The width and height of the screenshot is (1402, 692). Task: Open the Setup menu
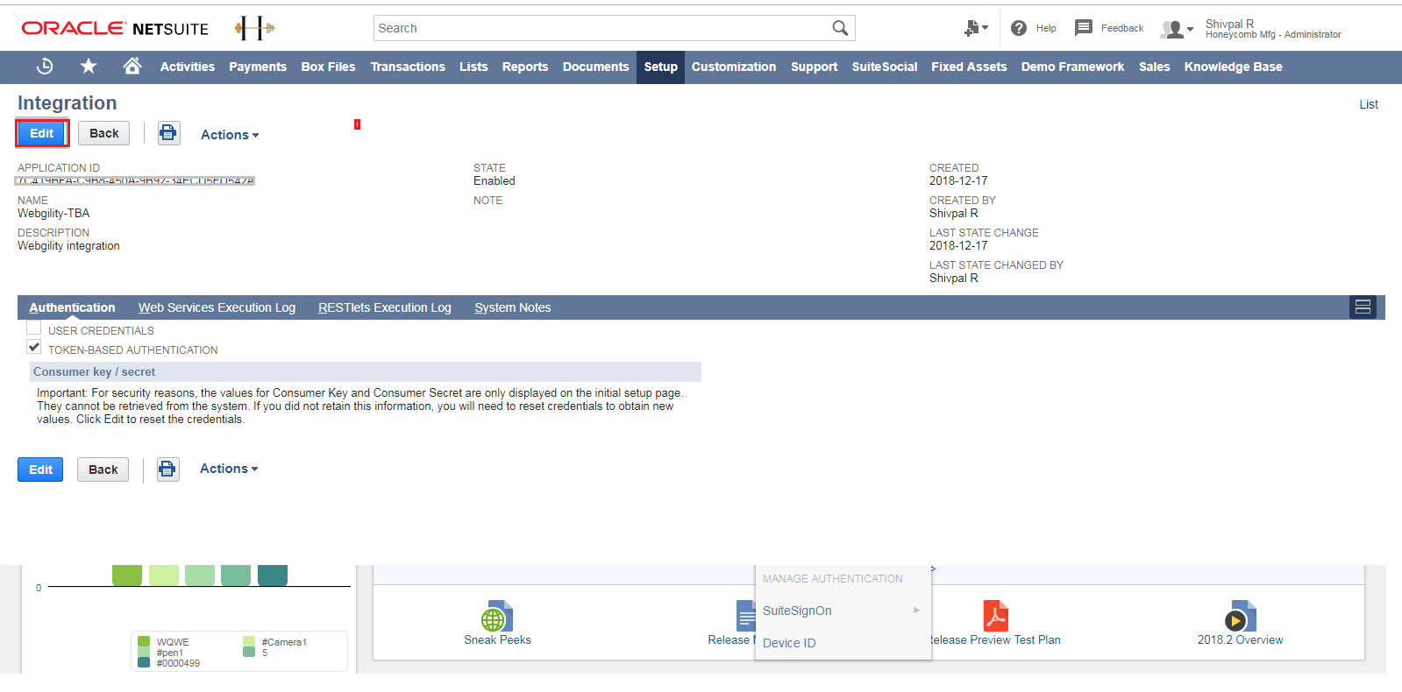click(661, 67)
